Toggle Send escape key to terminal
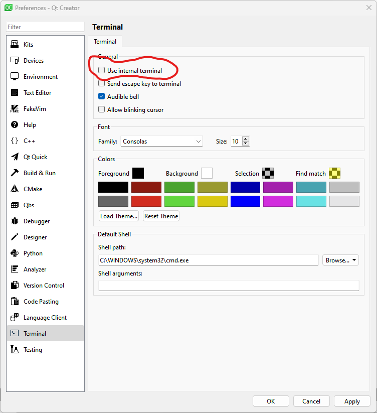The image size is (377, 413). 102,83
